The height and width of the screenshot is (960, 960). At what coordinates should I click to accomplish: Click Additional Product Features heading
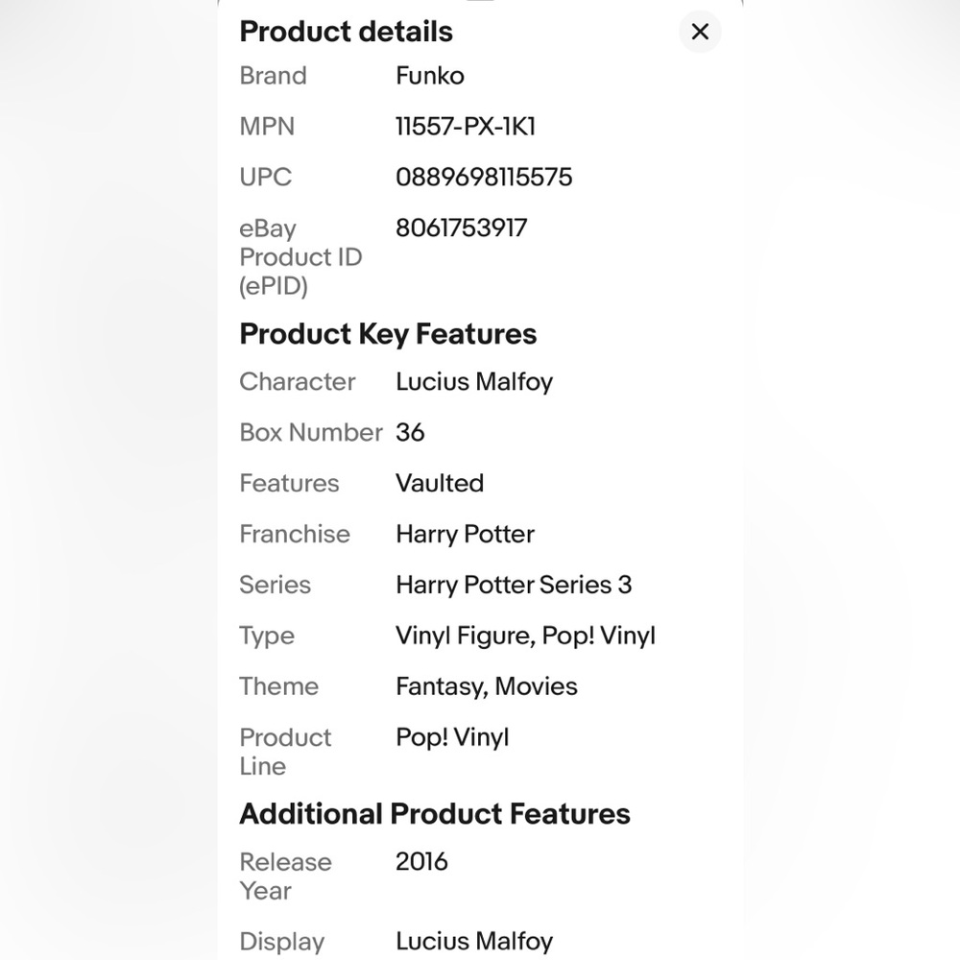click(435, 814)
